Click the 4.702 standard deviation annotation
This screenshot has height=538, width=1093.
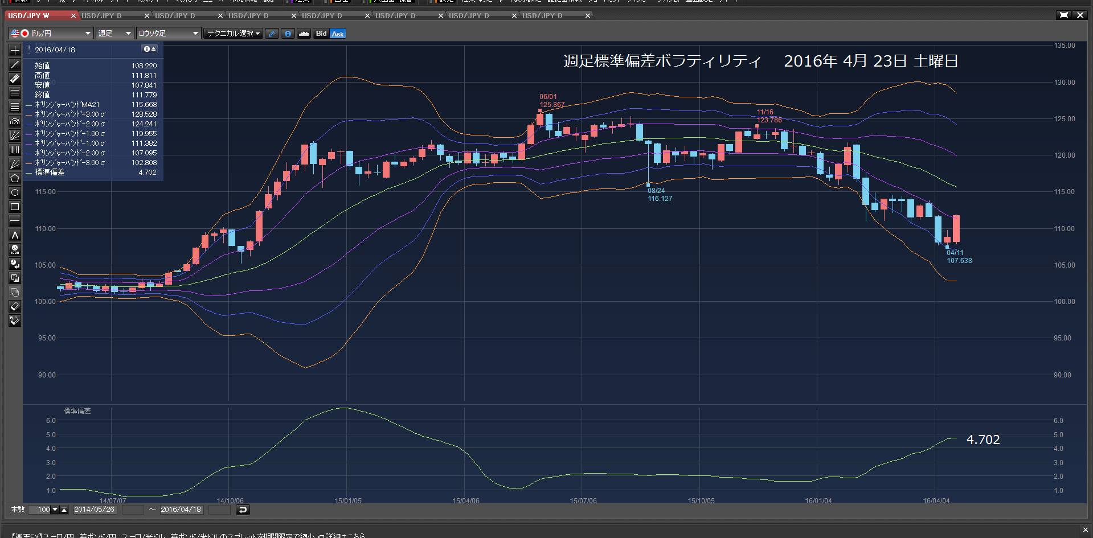983,440
